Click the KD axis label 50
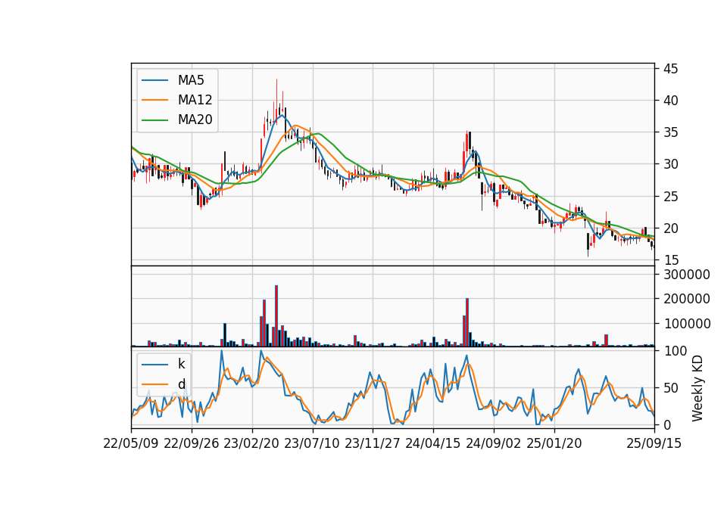This screenshot has width=727, height=522. tap(670, 387)
